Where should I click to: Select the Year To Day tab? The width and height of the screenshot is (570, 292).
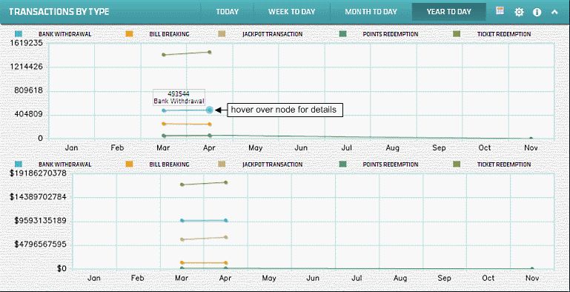[x=449, y=12]
